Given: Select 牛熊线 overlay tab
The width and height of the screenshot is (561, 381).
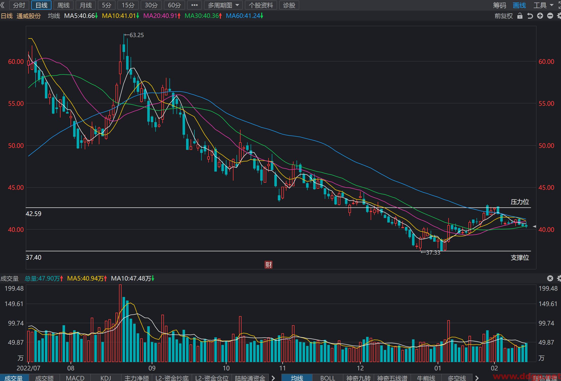Looking at the screenshot, I should (426, 378).
